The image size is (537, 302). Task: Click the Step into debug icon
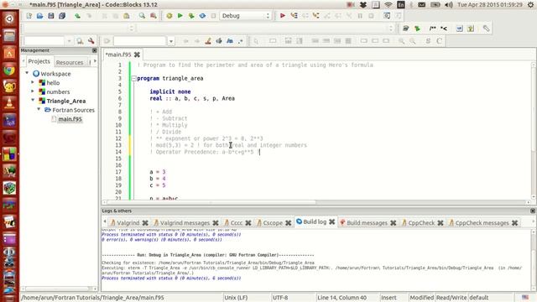coord(315,16)
